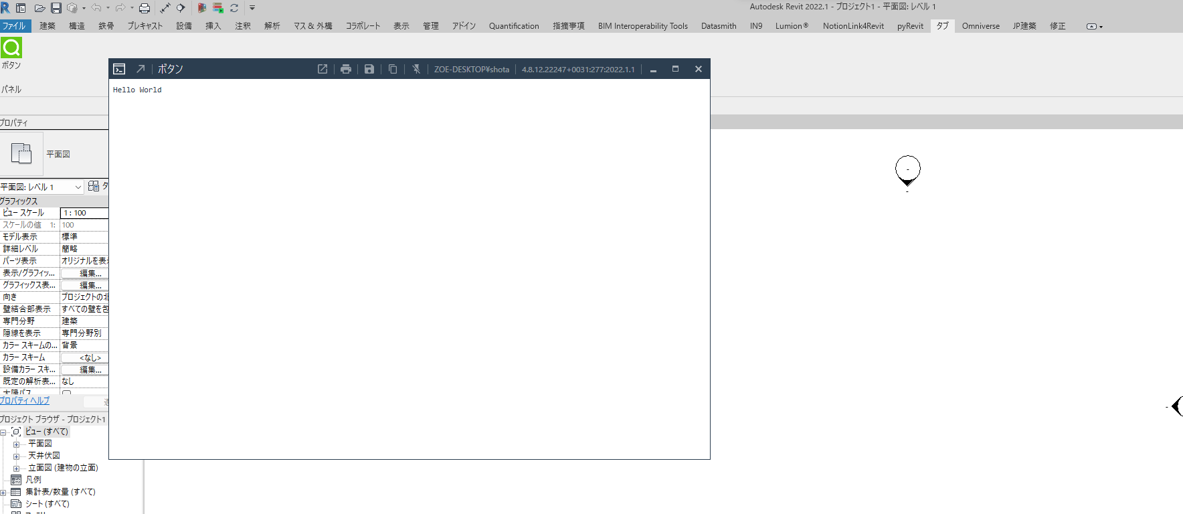This screenshot has height=514, width=1183.
Task: Switch to the 管理 ribbon tab
Action: 431,26
